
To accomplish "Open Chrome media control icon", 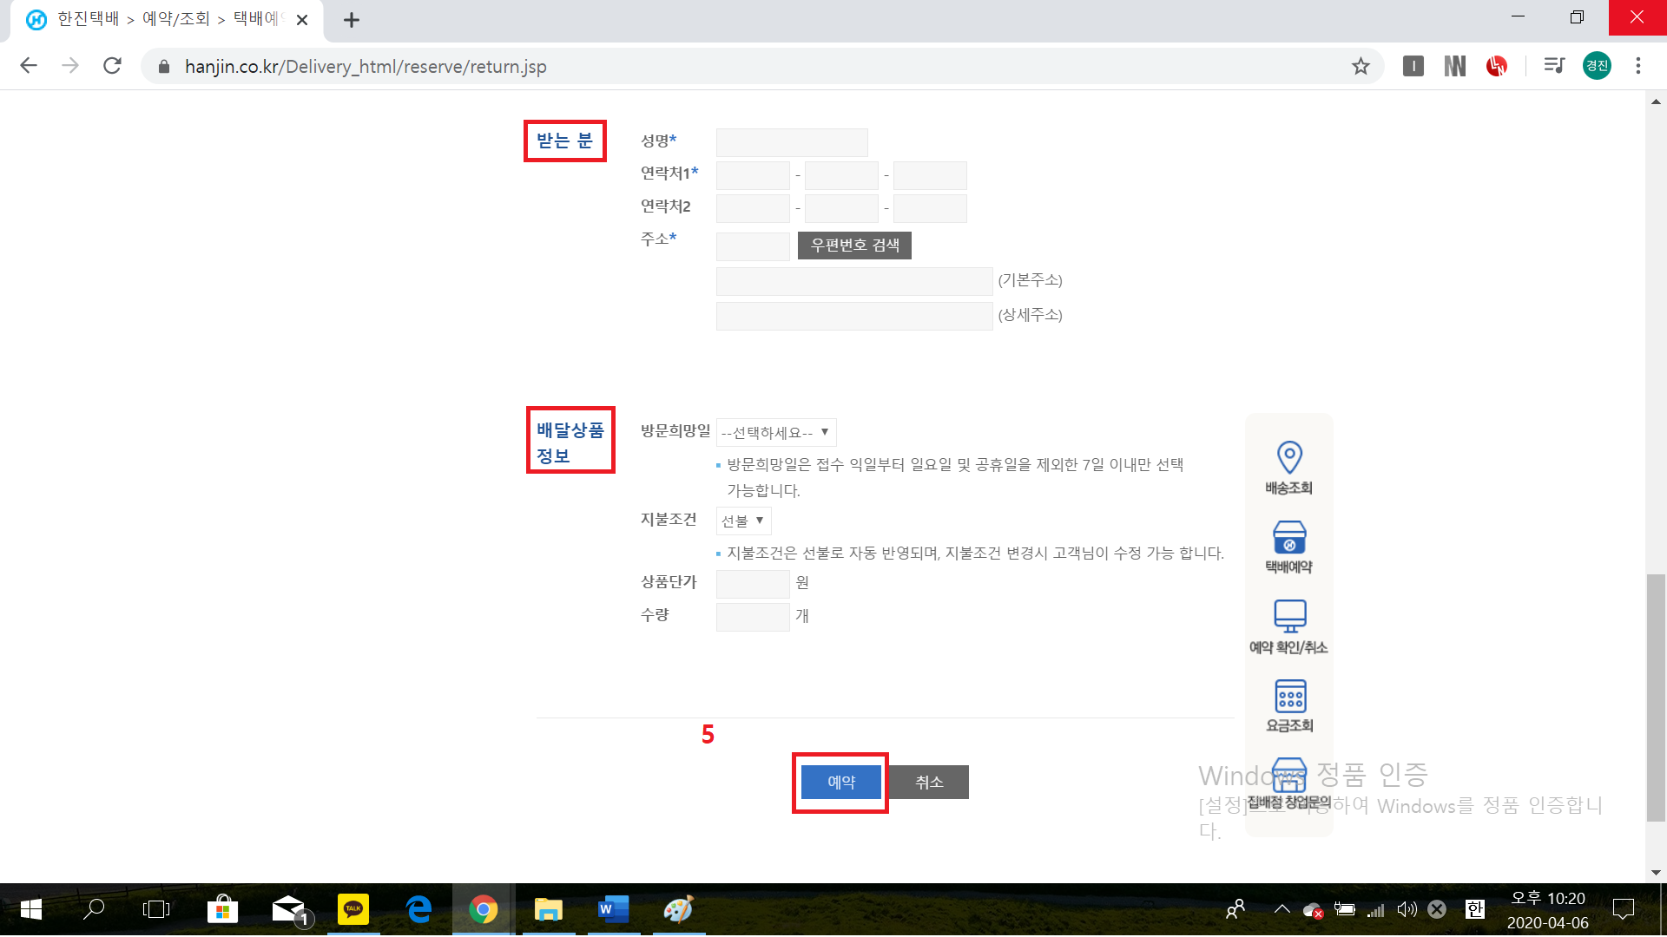I will (x=1553, y=66).
